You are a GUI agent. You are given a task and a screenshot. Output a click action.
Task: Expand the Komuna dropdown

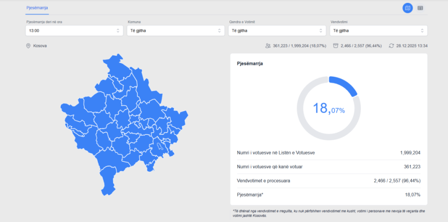point(176,31)
